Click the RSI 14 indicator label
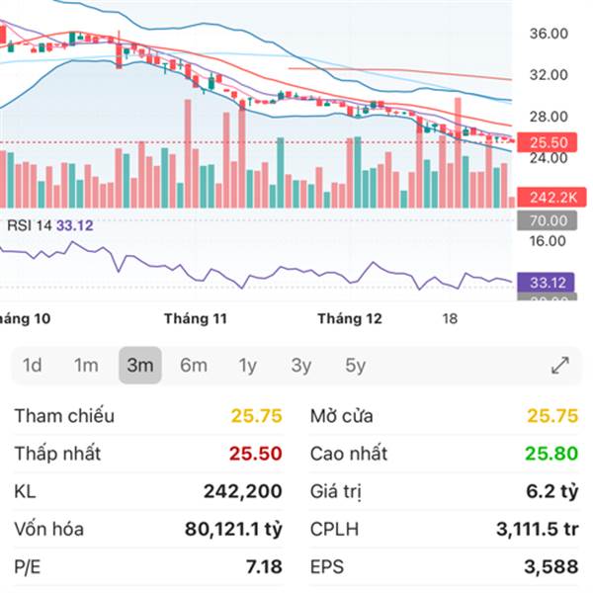 coord(30,225)
